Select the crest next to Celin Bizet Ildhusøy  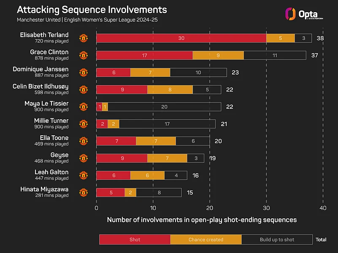84,89
